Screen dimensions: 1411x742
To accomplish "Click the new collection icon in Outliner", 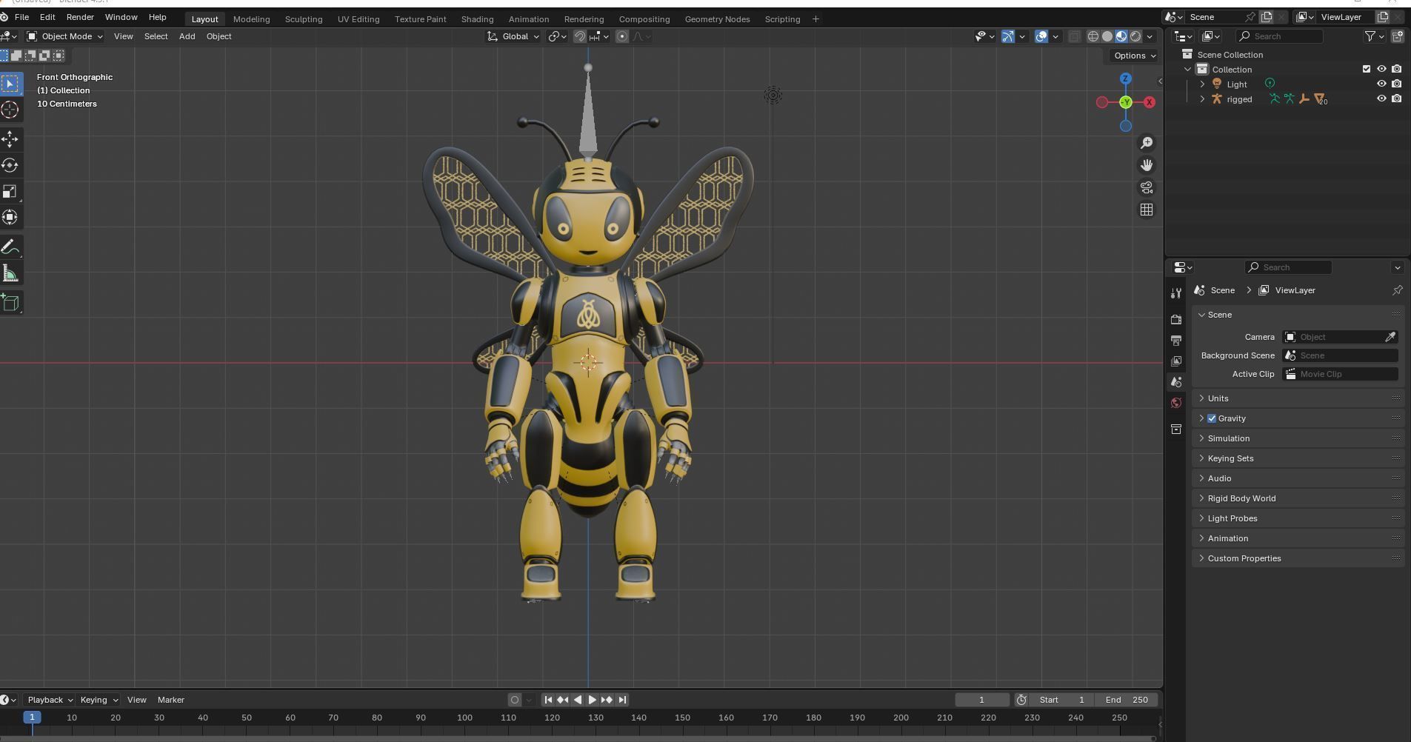I will click(x=1398, y=36).
